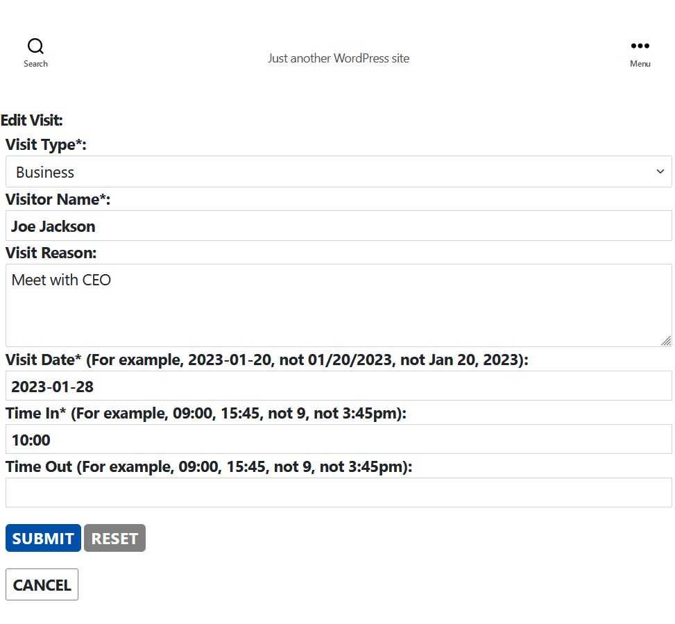This screenshot has width=675, height=624.
Task: Cancel editing the visit
Action: [x=42, y=584]
